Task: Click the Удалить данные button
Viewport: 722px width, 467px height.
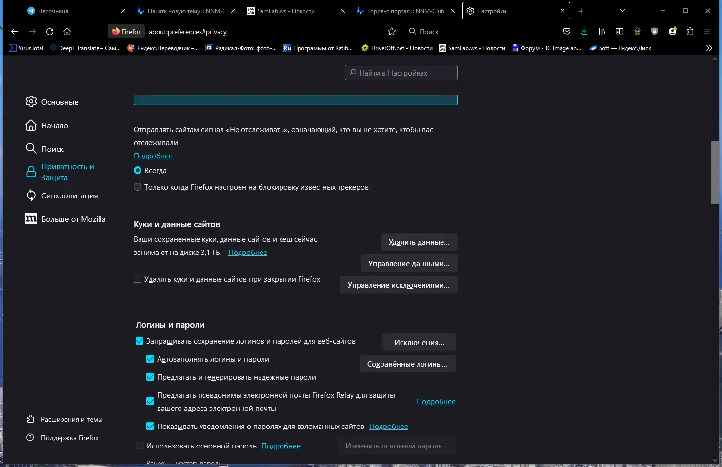Action: point(419,242)
